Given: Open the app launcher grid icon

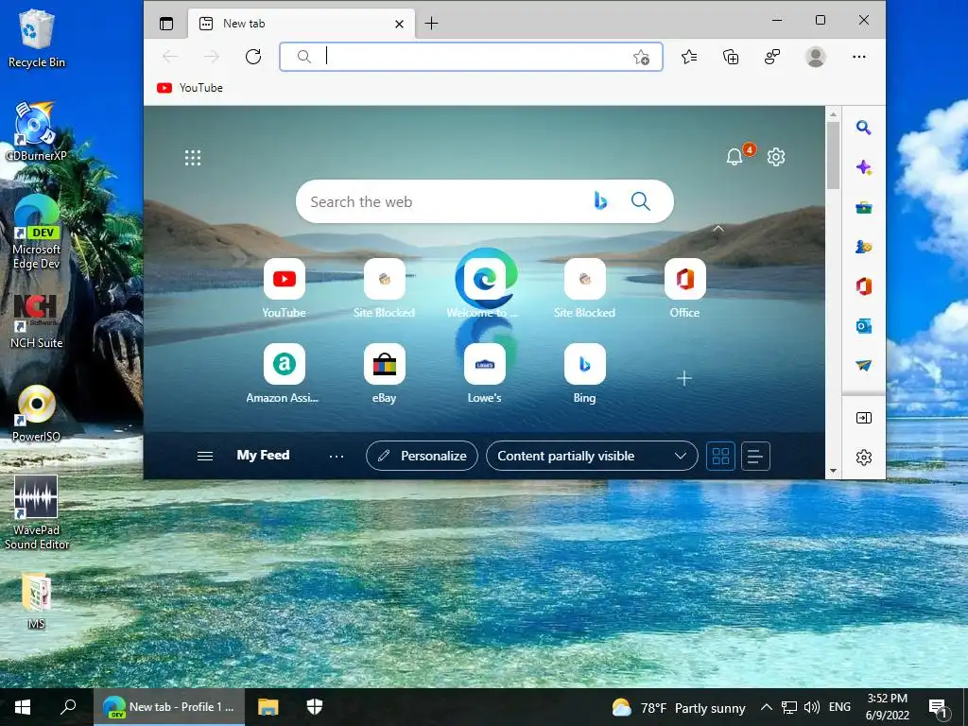Looking at the screenshot, I should pyautogui.click(x=193, y=158).
